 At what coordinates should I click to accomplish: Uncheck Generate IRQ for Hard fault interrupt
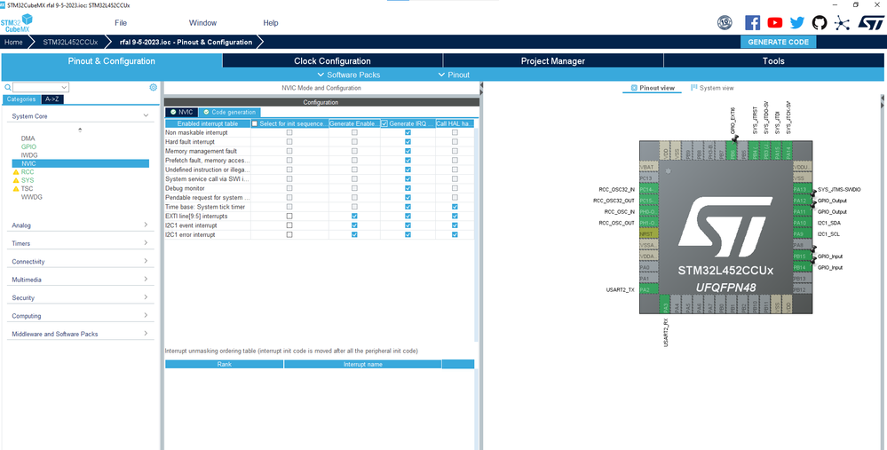click(408, 142)
